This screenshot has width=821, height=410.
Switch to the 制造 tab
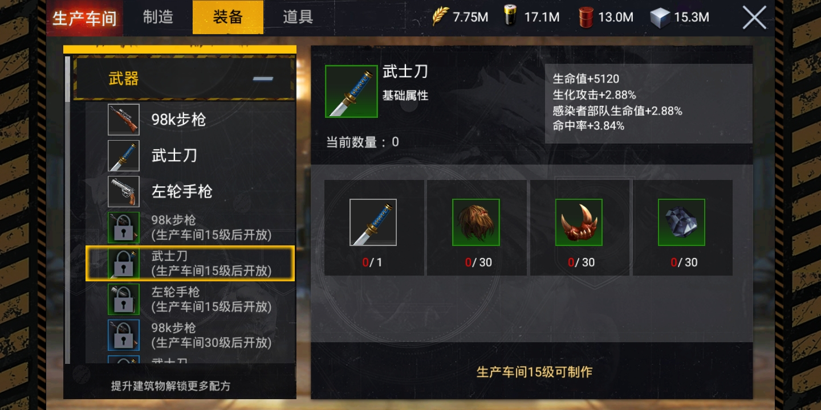[x=158, y=17]
